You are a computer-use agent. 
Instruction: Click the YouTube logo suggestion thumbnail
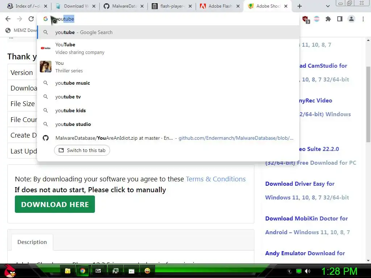tap(46, 48)
